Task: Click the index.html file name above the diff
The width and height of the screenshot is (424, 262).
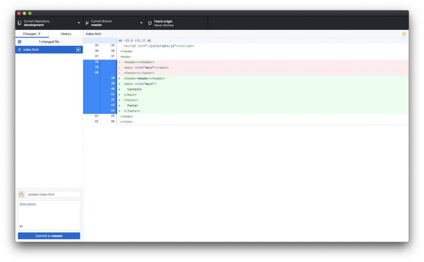Action: click(93, 34)
